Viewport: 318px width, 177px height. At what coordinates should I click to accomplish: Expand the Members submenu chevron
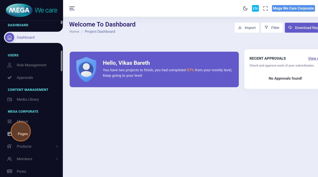[57, 159]
